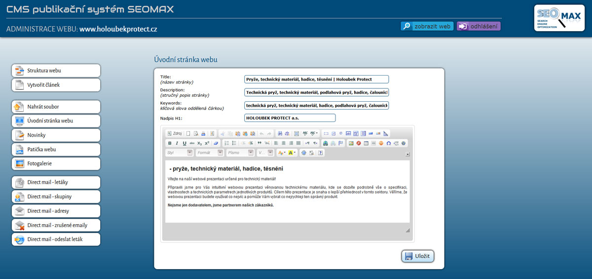Screen dimensions: 592x279
Task: Justify the paragraph text (block align)
Action: (x=298, y=143)
